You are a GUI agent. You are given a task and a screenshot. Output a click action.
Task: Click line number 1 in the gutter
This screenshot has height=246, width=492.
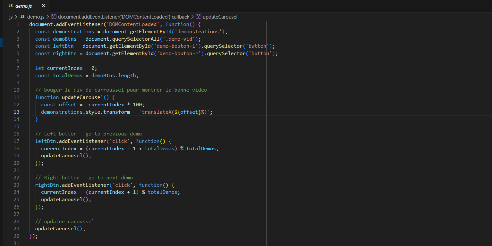pos(18,24)
